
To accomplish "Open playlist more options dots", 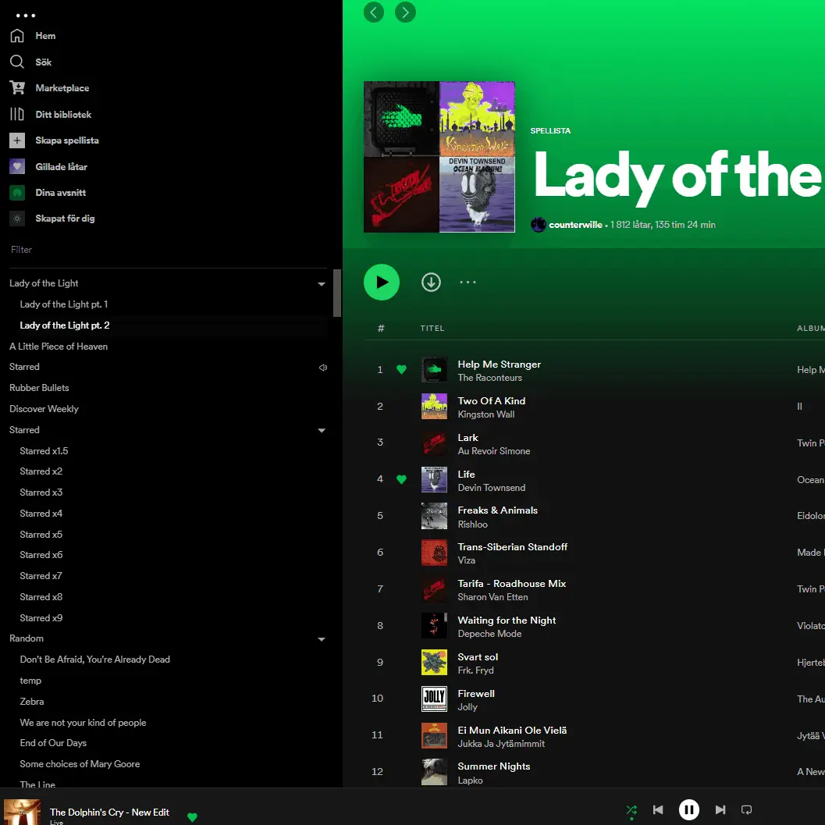I will [x=468, y=282].
